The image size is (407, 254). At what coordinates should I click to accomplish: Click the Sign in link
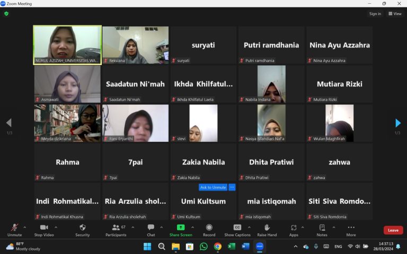[375, 14]
